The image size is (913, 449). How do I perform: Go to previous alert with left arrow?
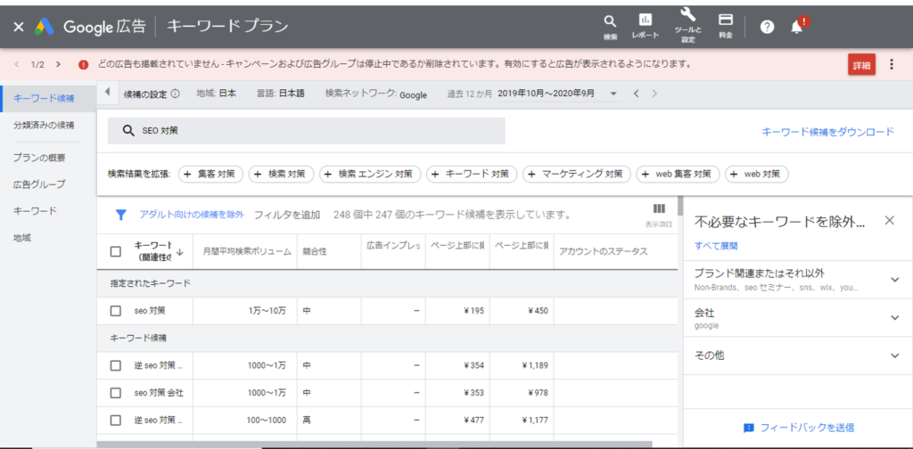point(16,64)
